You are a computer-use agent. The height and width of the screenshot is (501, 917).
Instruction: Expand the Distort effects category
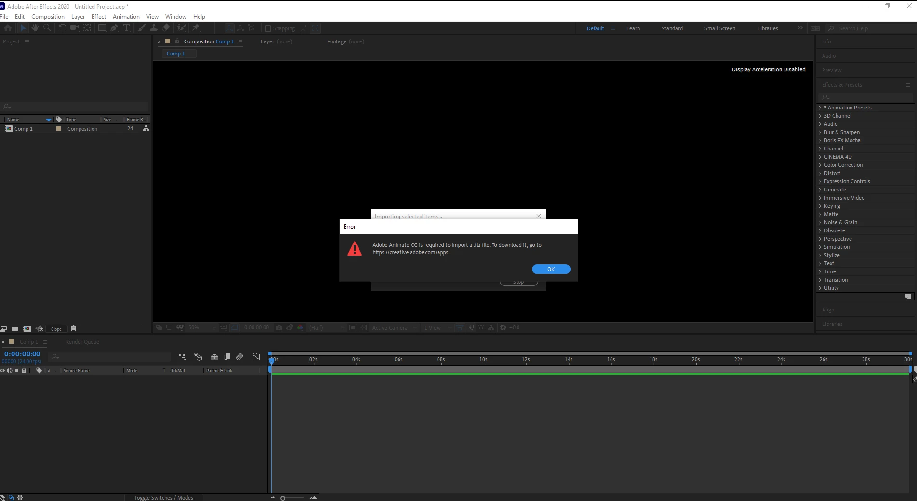820,173
